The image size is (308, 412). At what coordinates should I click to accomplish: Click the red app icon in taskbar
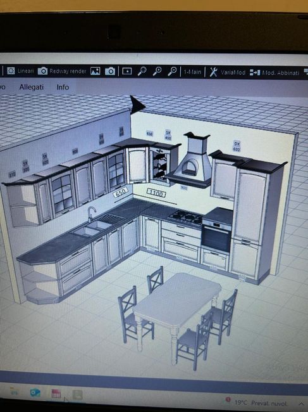(x=56, y=394)
